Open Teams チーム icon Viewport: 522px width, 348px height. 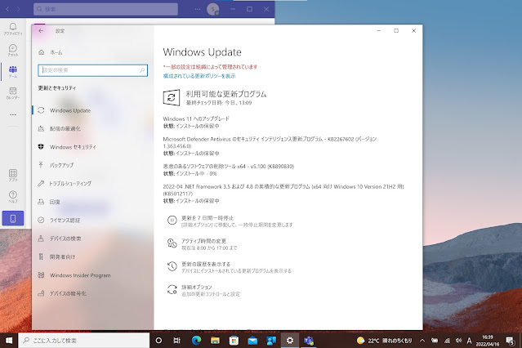pyautogui.click(x=13, y=72)
